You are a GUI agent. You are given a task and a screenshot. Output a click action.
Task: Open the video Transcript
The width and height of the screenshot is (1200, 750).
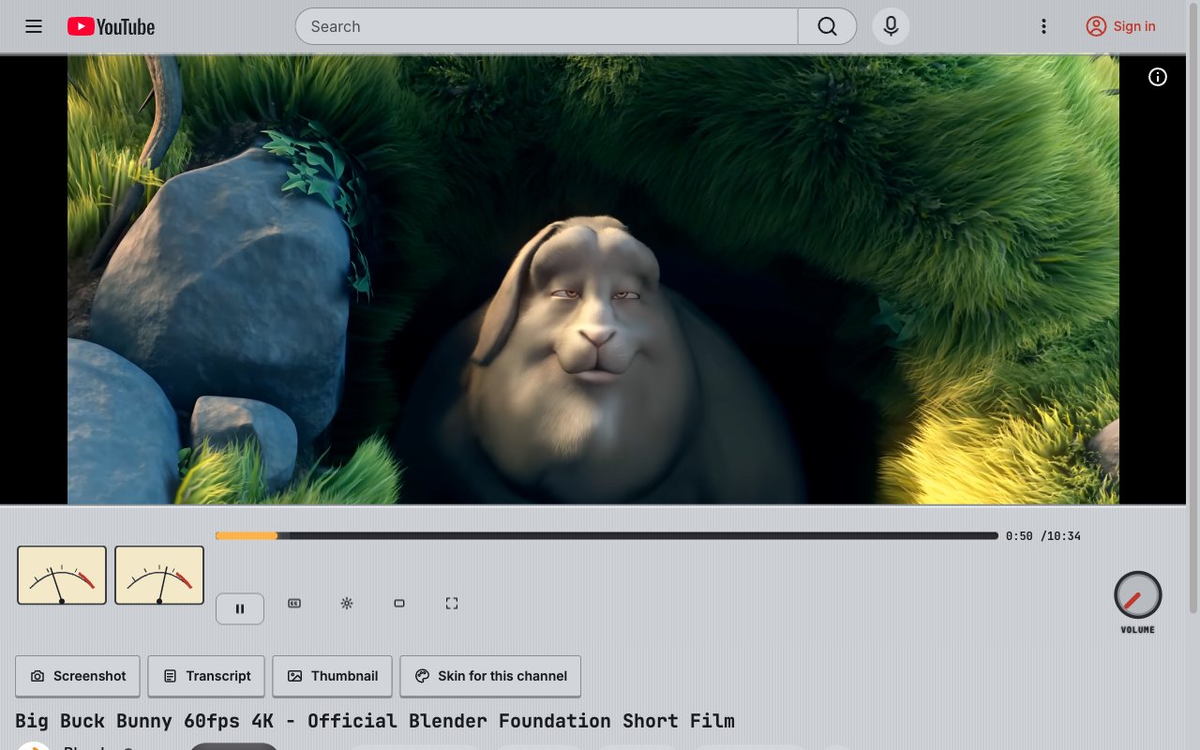[206, 676]
